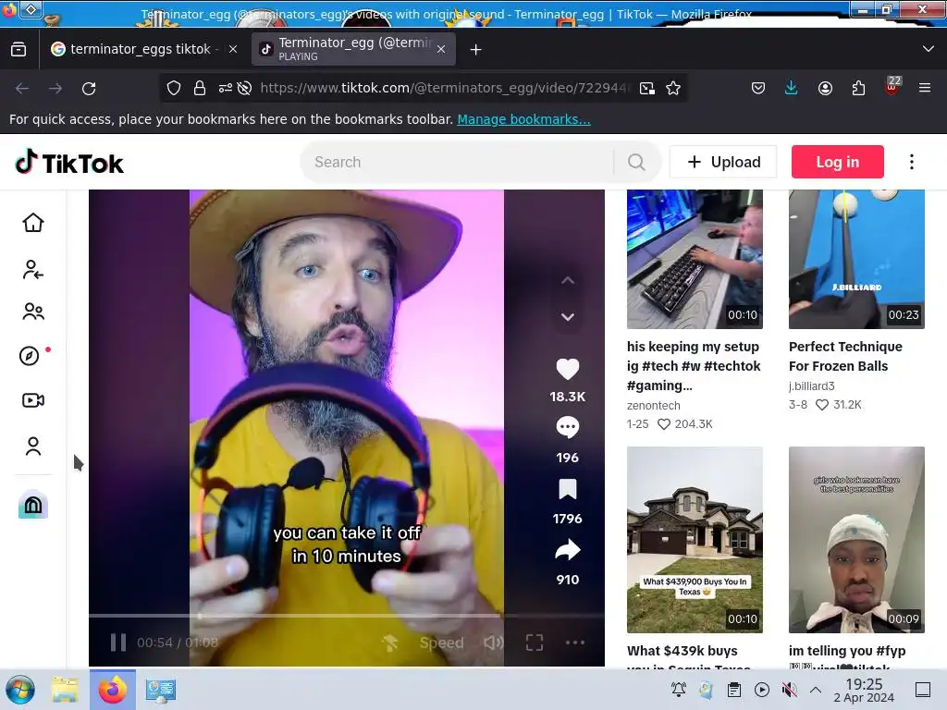Click Manage bookmarks link

tap(523, 119)
